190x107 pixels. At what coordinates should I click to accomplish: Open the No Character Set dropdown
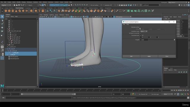[143, 94]
